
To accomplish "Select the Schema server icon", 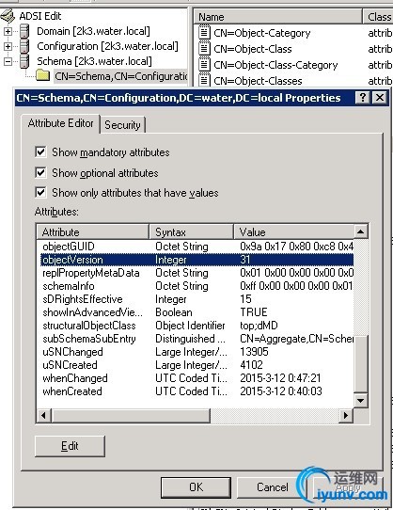I will point(24,61).
